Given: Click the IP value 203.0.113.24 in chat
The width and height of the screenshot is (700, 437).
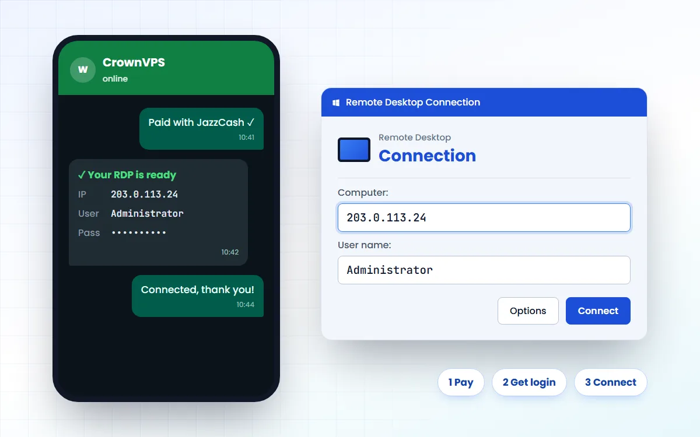Looking at the screenshot, I should pyautogui.click(x=144, y=194).
